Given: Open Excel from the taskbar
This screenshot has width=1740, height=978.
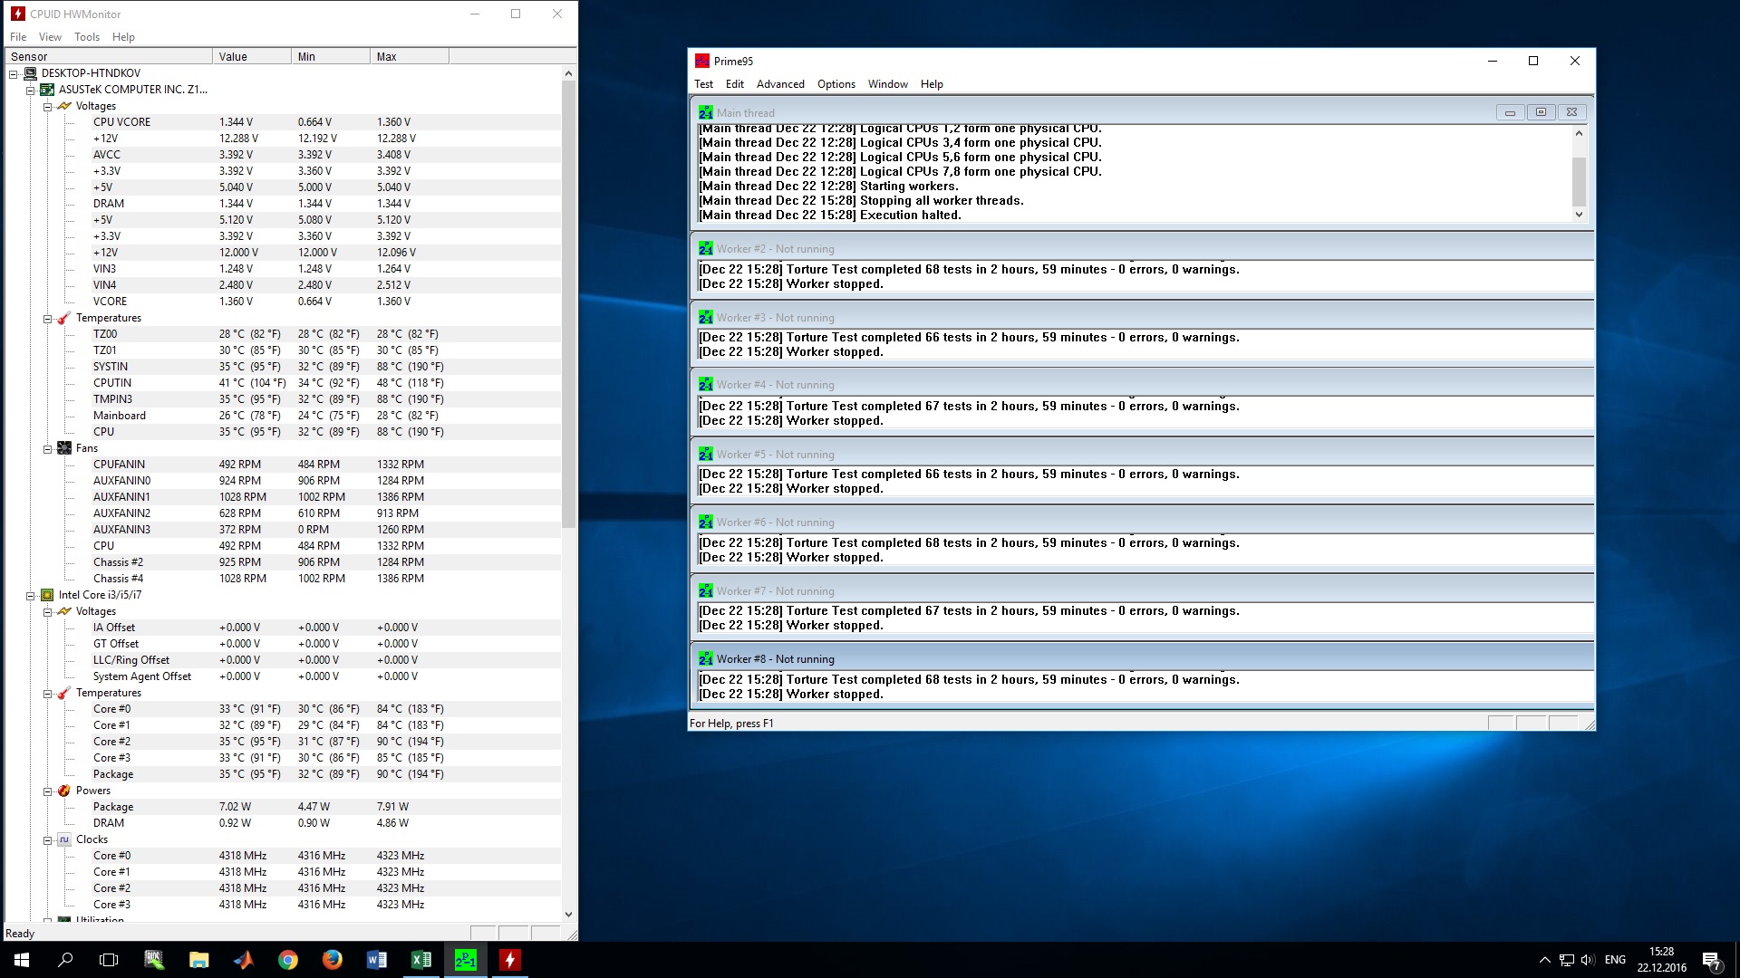Looking at the screenshot, I should coord(420,960).
